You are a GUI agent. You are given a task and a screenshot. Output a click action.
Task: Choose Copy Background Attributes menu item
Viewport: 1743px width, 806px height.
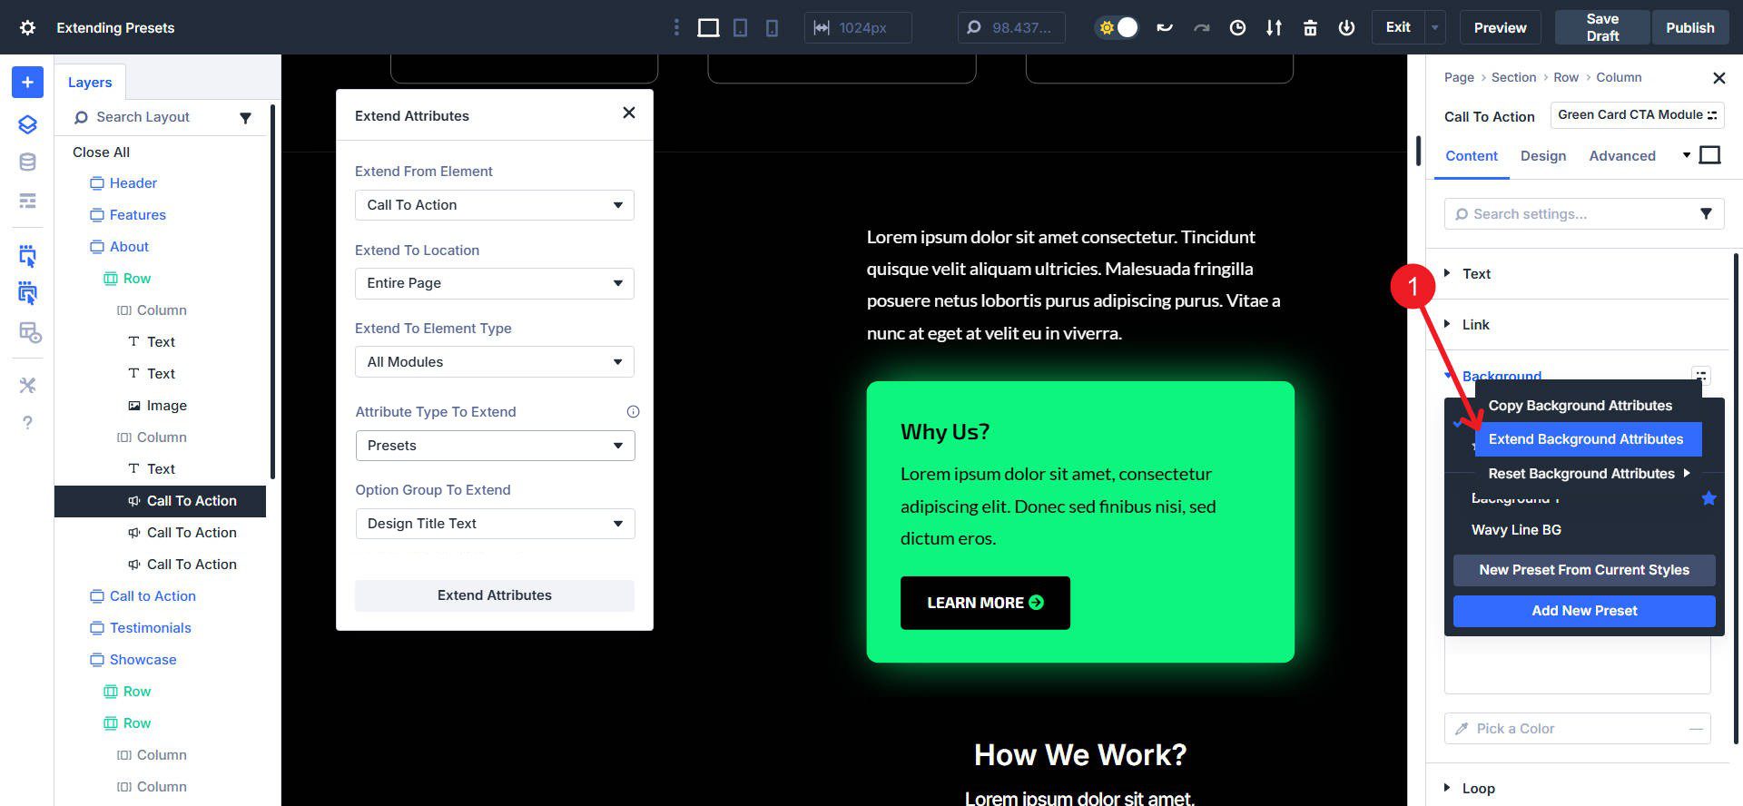coord(1580,406)
